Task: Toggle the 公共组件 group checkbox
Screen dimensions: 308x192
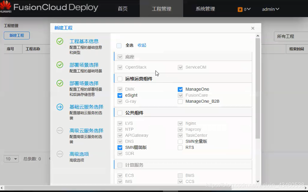Action: pos(120,113)
